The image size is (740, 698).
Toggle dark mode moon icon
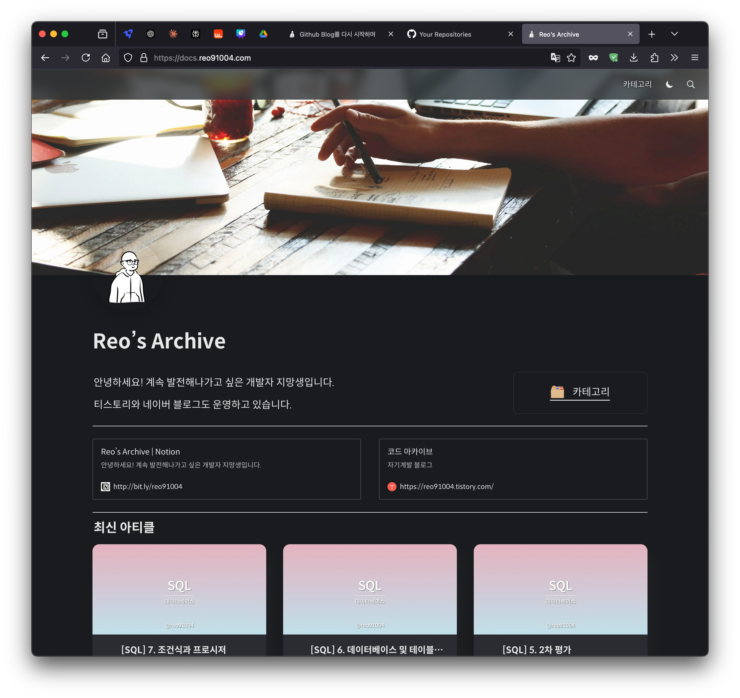tap(669, 85)
